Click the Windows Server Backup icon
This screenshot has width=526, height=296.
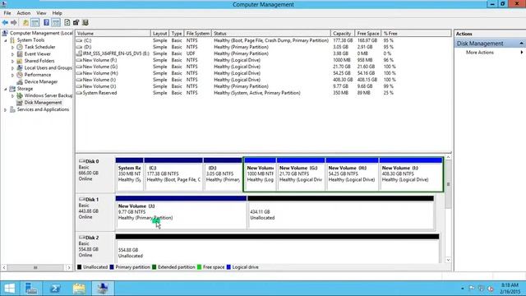(20, 95)
